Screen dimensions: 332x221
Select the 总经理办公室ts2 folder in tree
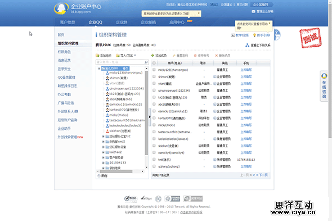(x=118, y=136)
